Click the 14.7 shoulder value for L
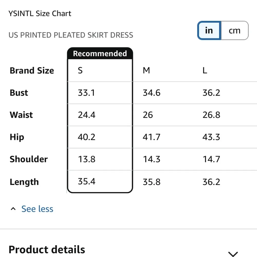 click(x=211, y=159)
